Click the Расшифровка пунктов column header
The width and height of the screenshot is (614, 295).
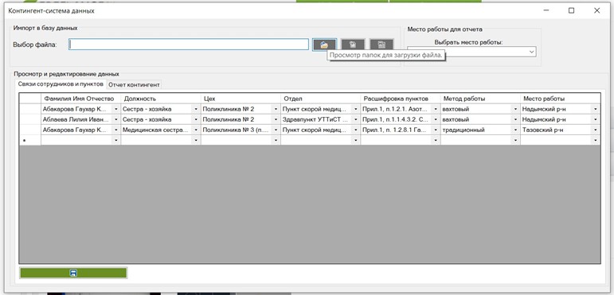401,99
